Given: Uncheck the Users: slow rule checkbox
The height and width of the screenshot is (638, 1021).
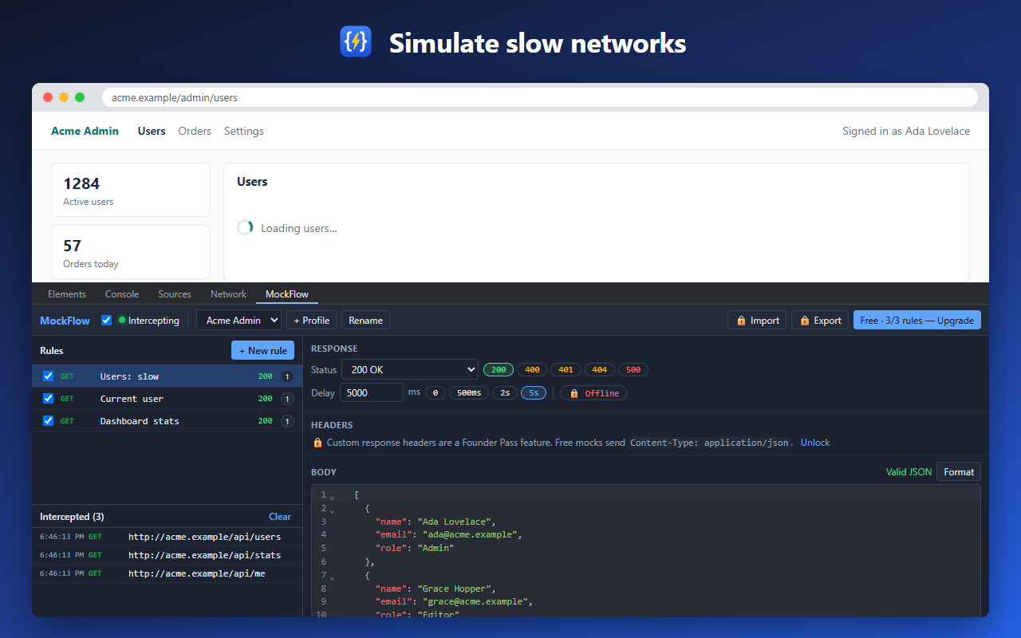Looking at the screenshot, I should click(x=48, y=376).
